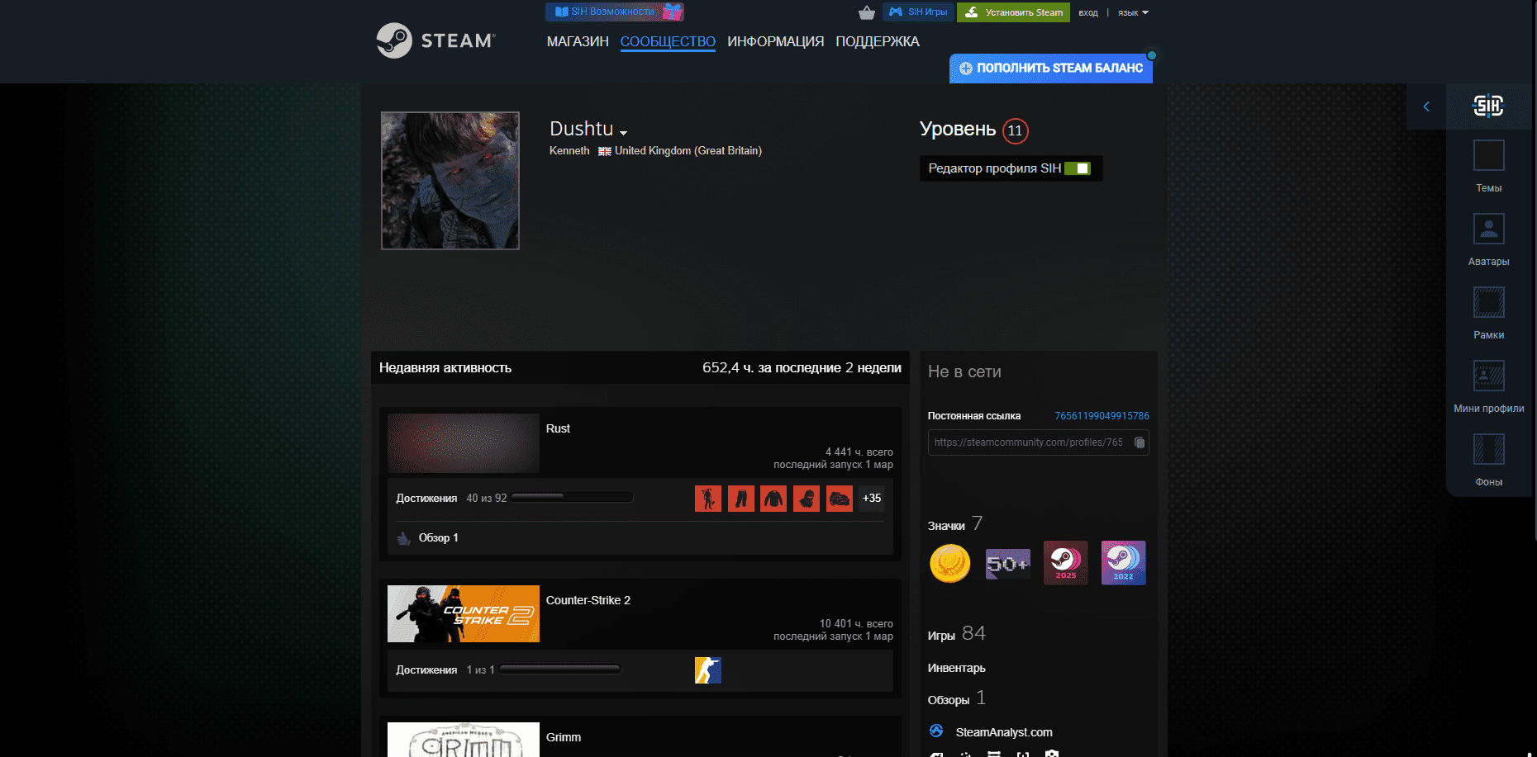Click the 2025 Steam badge
Image resolution: width=1537 pixels, height=757 pixels.
(x=1065, y=563)
